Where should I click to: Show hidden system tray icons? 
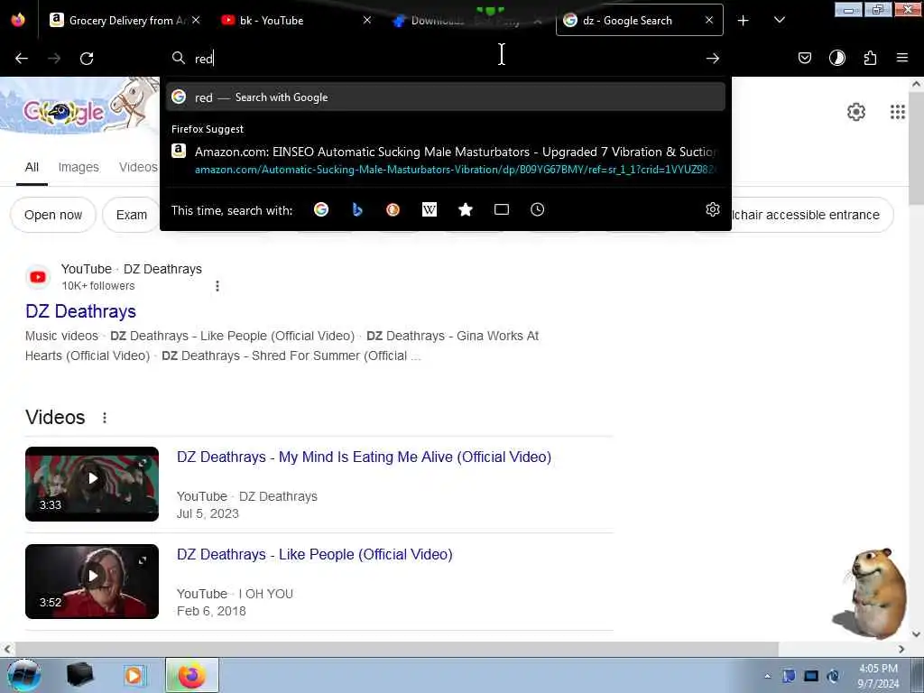click(x=767, y=676)
